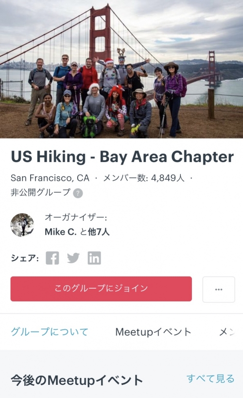Screen dimensions: 243x398
Task: Click the オーガナイザー: label
Action: point(76,217)
